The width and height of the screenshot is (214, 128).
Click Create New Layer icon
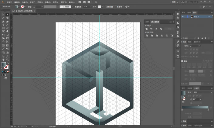tap(205, 38)
